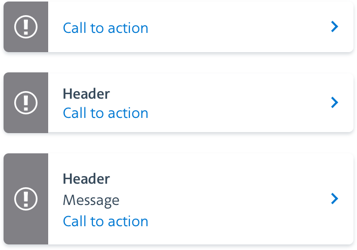357x250 pixels.
Task: Click the Message text in the bottom card
Action: pos(91,200)
